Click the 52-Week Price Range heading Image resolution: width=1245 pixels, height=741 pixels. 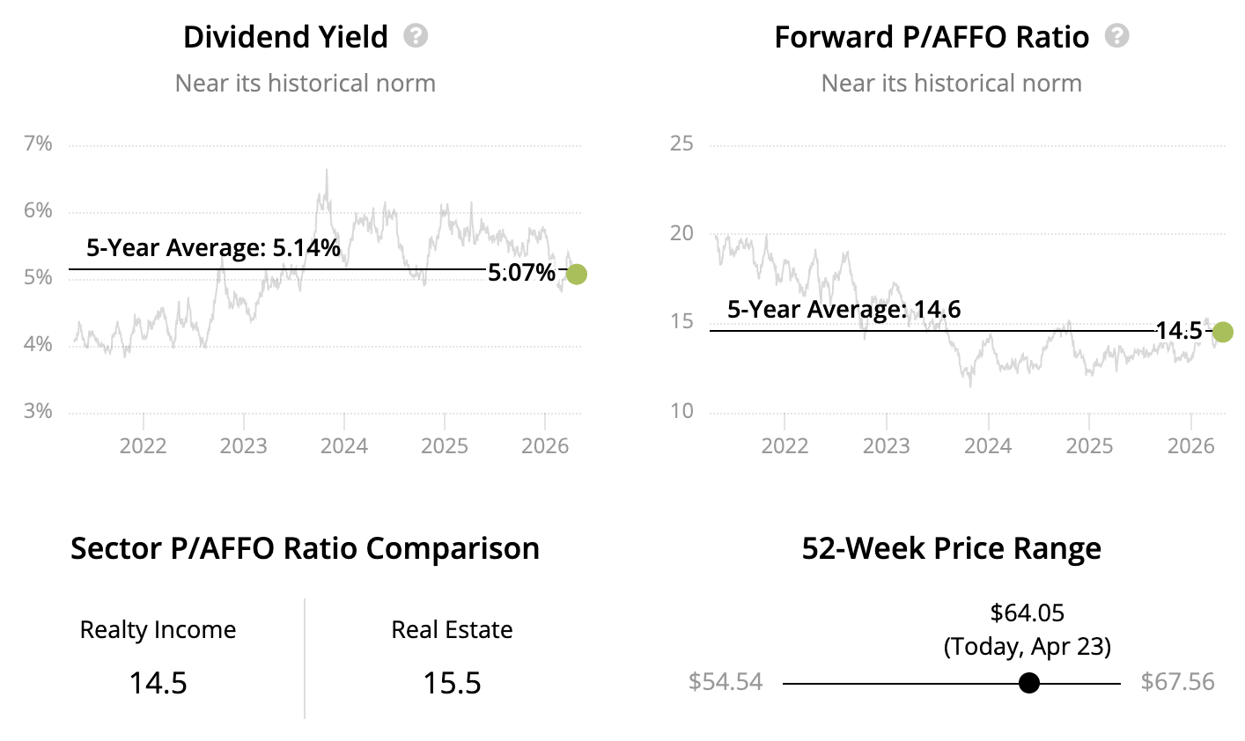pyautogui.click(x=951, y=548)
